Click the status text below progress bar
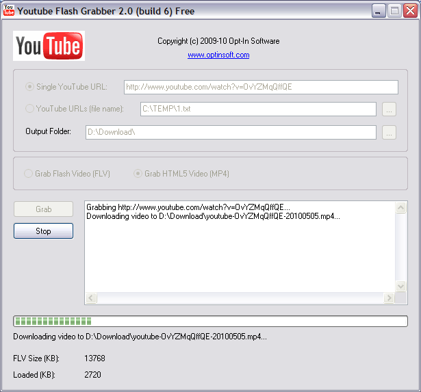 pyautogui.click(x=140, y=337)
